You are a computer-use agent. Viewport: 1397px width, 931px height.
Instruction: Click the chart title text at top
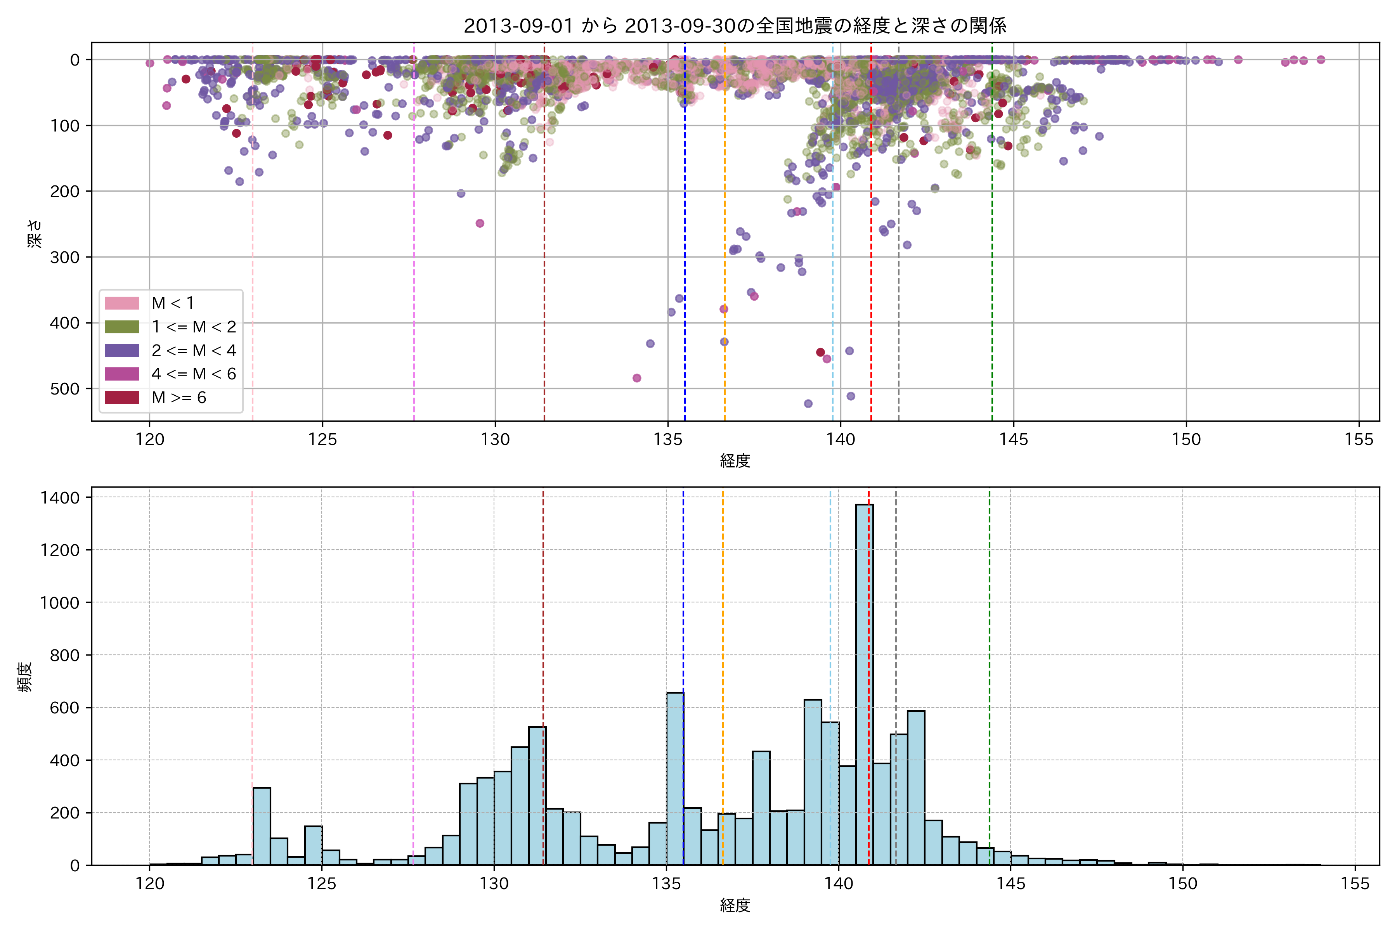[x=735, y=26]
